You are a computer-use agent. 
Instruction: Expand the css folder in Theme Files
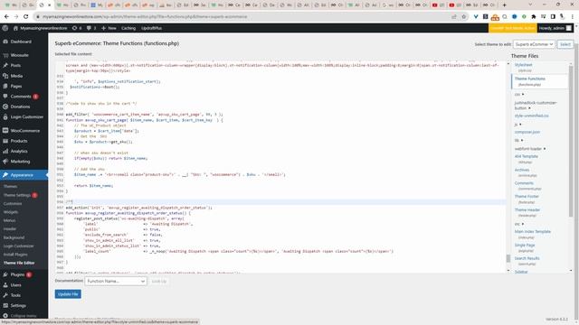point(523,95)
